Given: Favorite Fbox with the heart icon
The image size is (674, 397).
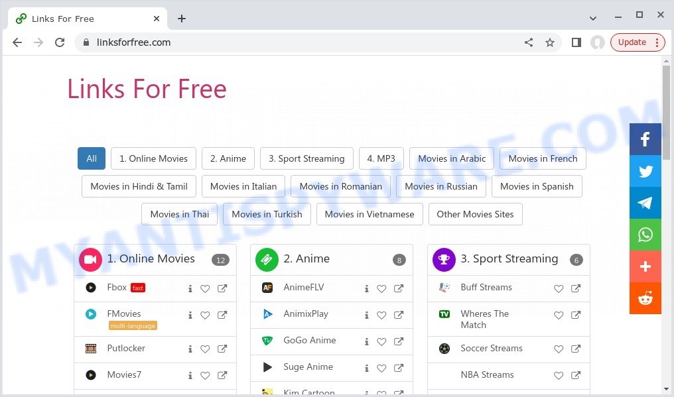Looking at the screenshot, I should 205,289.
